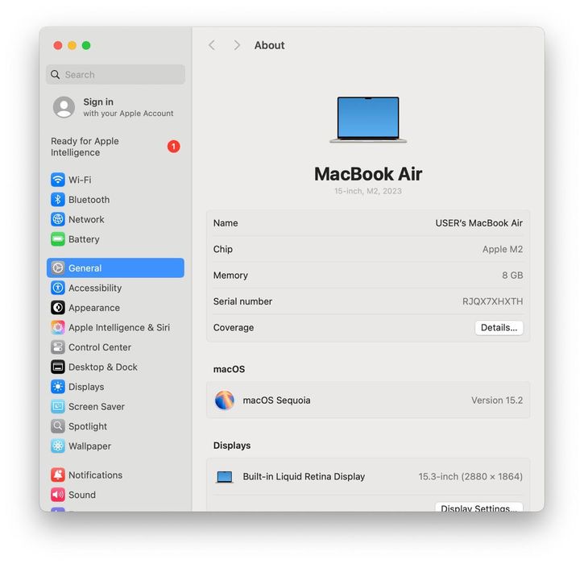Click the Chip row label

[222, 249]
